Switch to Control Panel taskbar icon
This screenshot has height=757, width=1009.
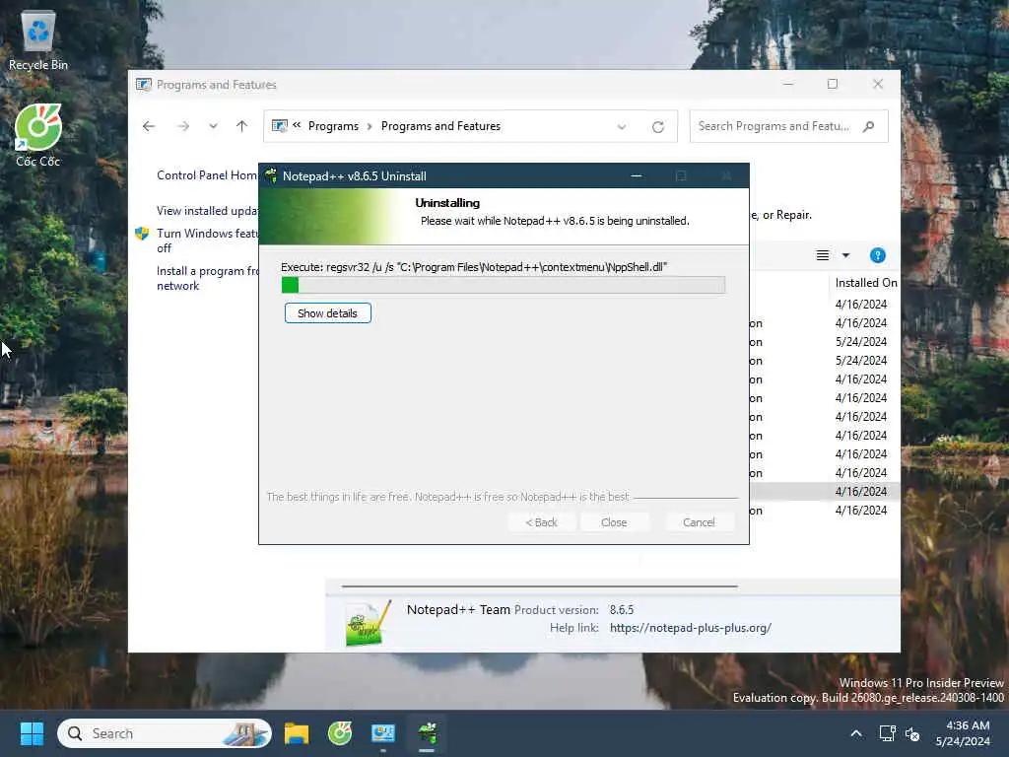tap(383, 733)
